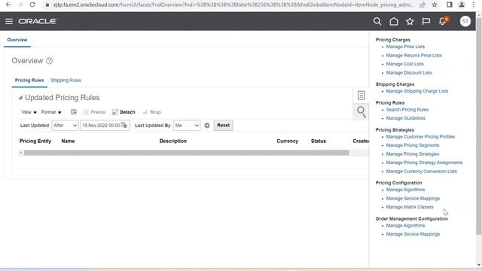The image size is (482, 271).
Task: Click the Reset button
Action: tap(224, 126)
